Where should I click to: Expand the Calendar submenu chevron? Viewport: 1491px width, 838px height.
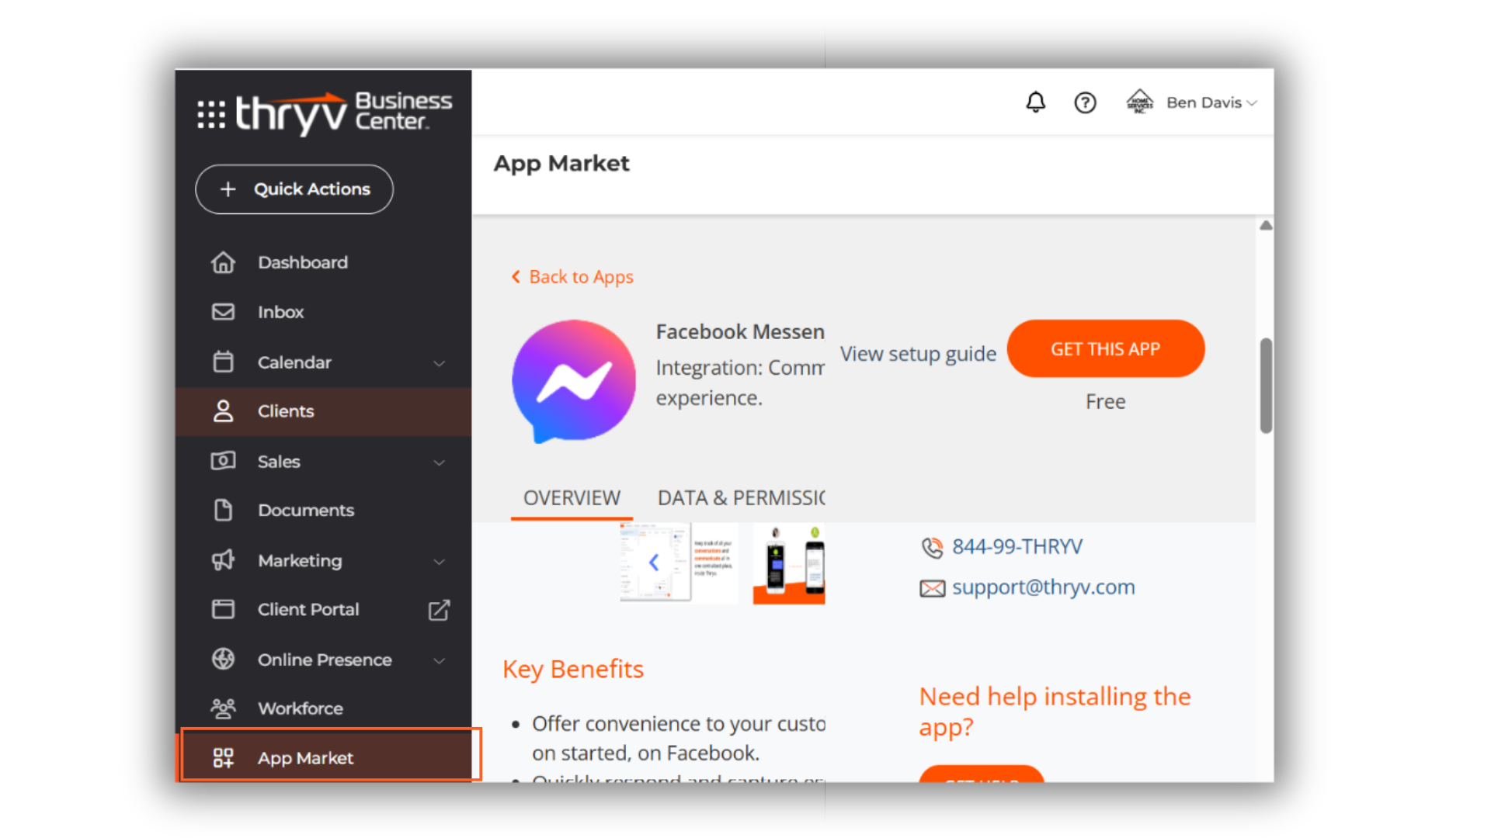coord(439,363)
